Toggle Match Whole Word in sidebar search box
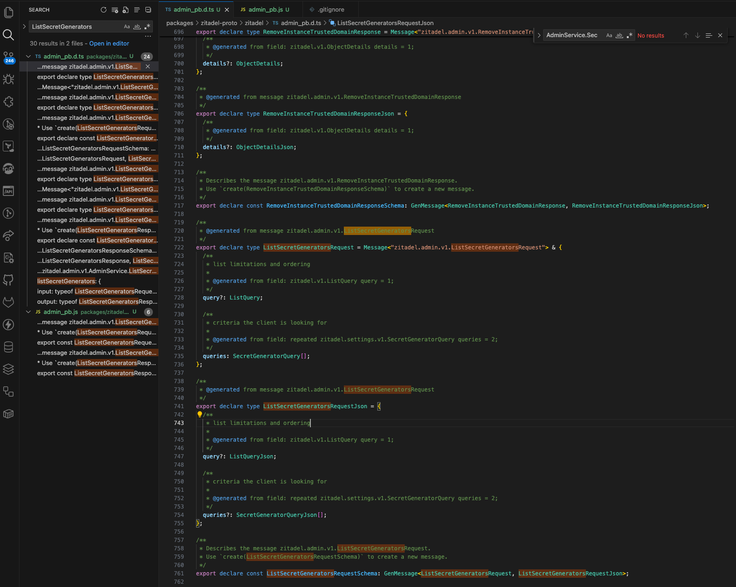736x587 pixels. tap(137, 26)
